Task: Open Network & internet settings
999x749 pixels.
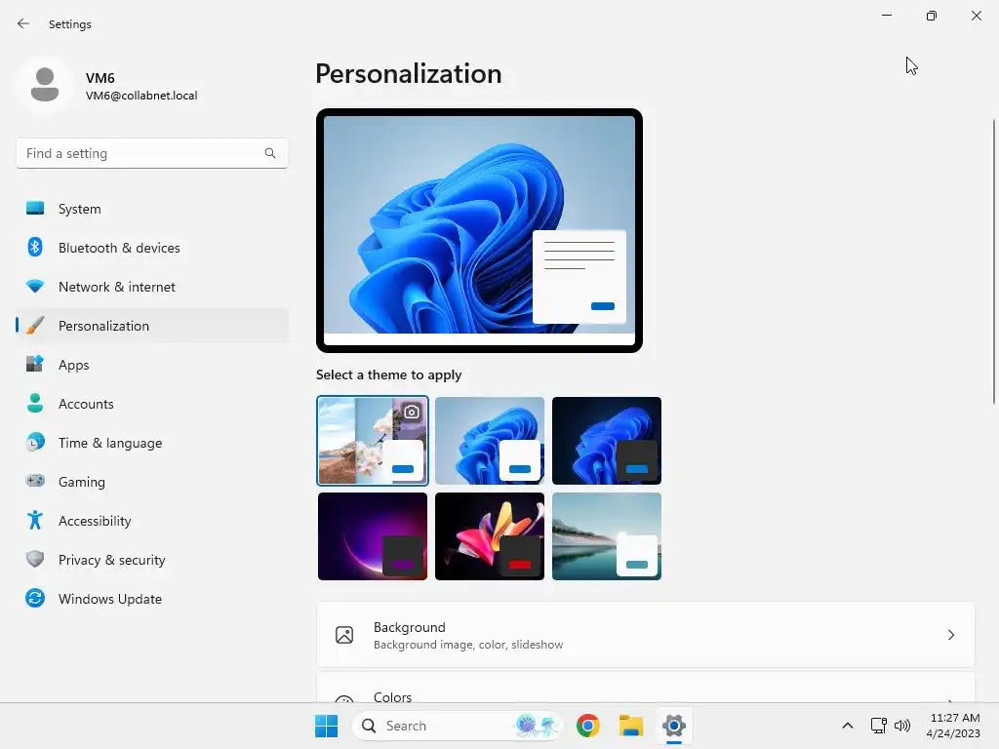Action: click(x=152, y=287)
